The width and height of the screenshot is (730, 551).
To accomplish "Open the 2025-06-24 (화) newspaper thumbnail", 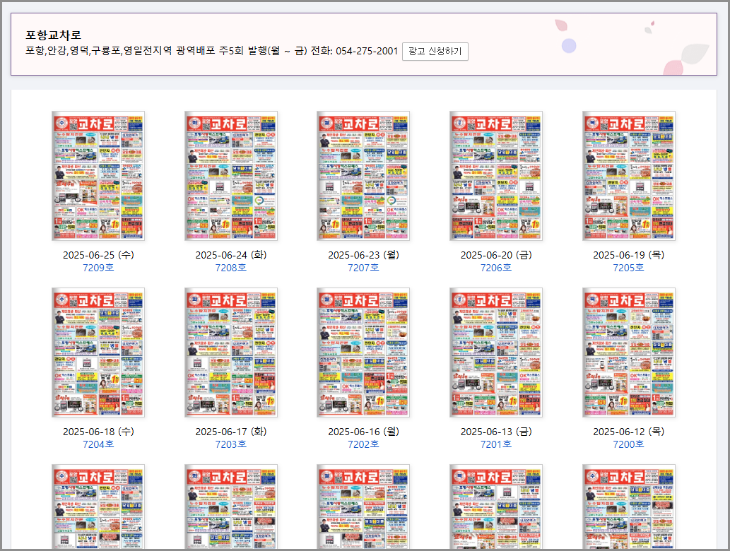I will click(231, 175).
